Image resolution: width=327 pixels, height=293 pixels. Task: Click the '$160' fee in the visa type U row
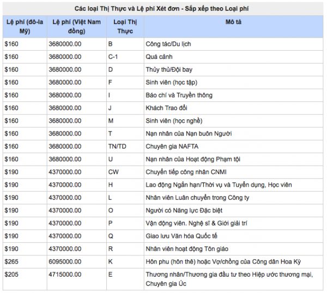(25, 159)
